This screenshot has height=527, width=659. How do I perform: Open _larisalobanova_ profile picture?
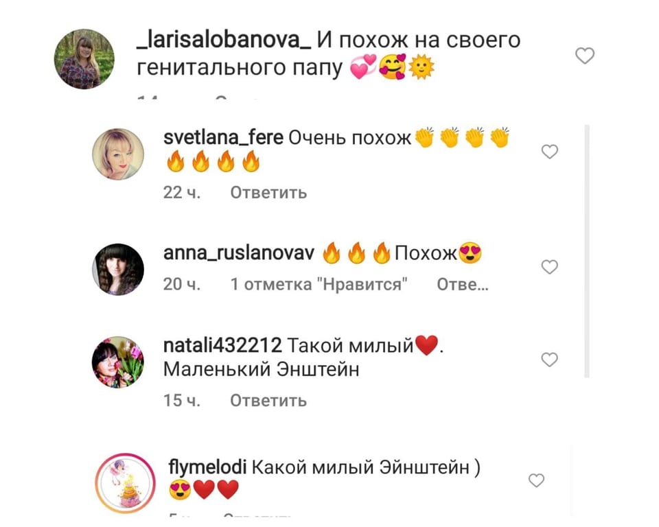[x=84, y=59]
